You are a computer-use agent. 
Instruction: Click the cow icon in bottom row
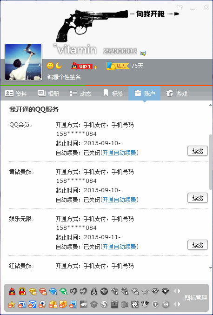click(145, 305)
